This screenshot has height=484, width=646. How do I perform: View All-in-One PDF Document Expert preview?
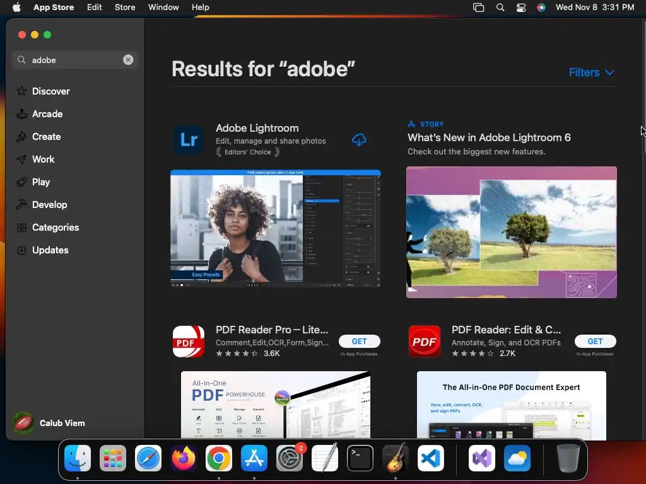click(511, 405)
